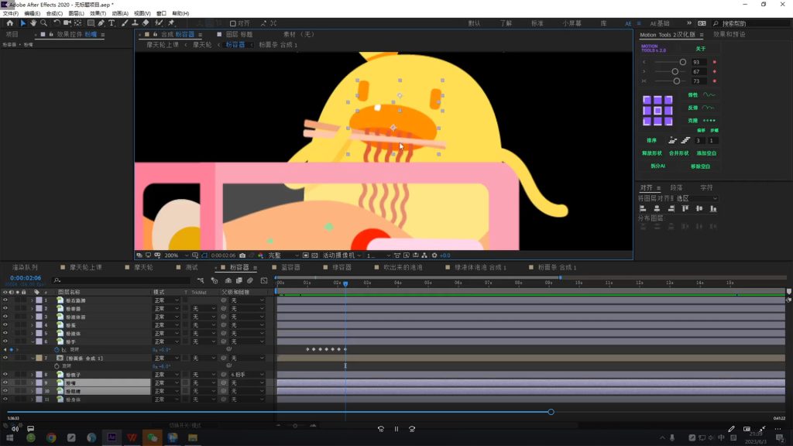Click the snapshot camera icon under the viewer
The width and height of the screenshot is (793, 446).
click(x=242, y=256)
